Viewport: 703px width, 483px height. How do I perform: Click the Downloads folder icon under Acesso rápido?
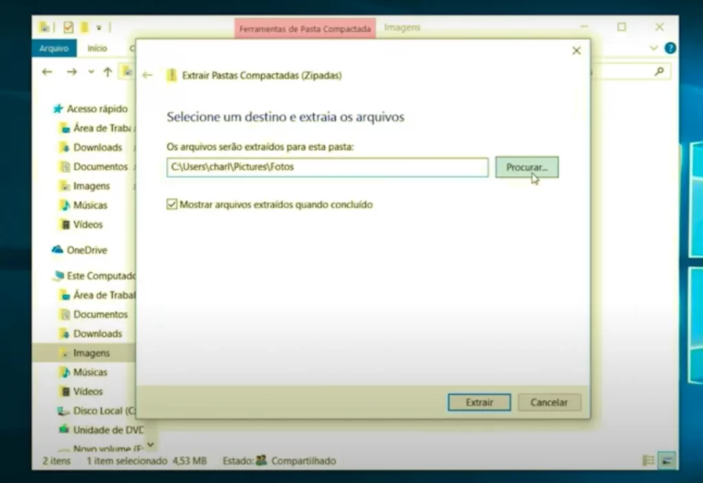[65, 148]
